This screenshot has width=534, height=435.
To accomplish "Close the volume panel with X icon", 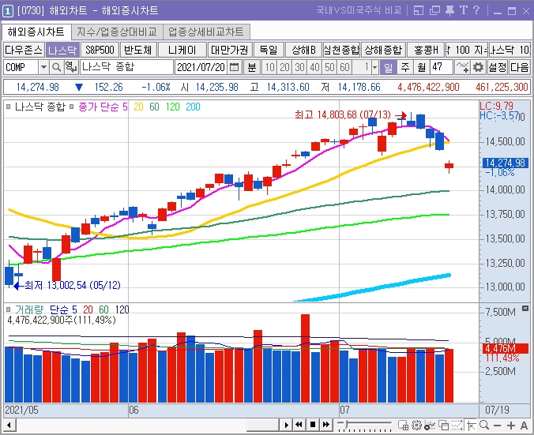I will 525,309.
